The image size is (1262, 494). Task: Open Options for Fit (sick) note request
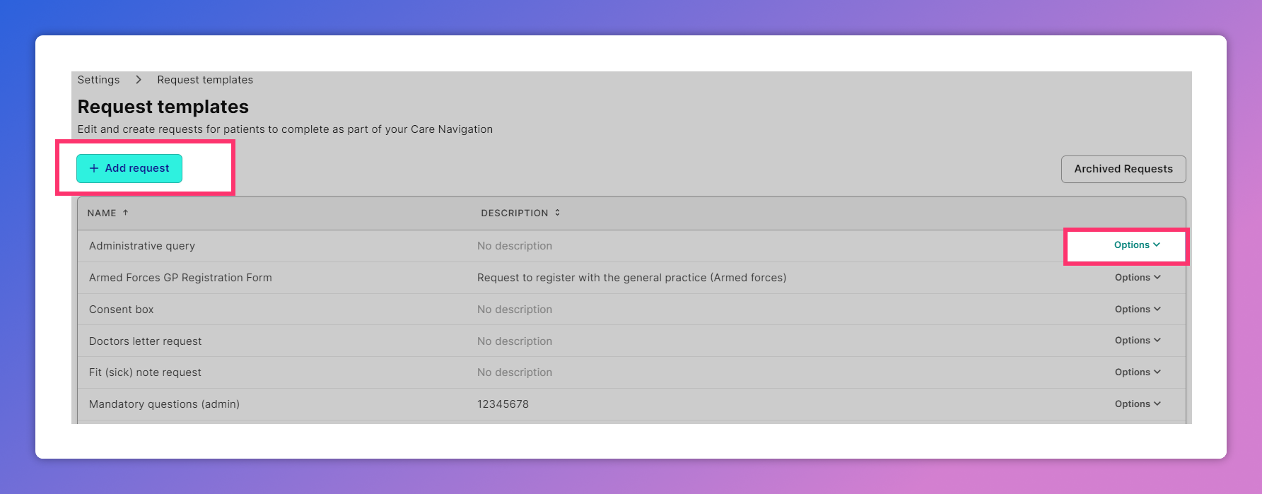tap(1137, 372)
